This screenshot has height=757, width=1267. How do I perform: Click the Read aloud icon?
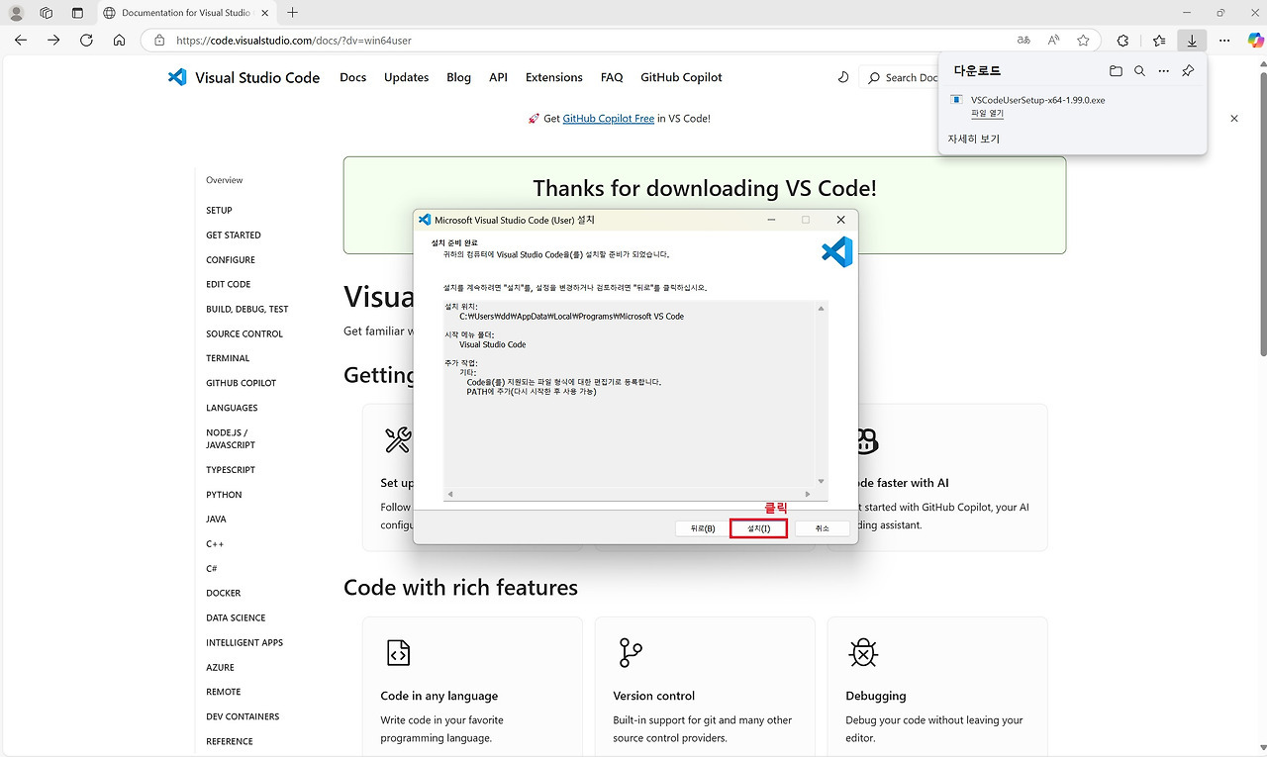pyautogui.click(x=1053, y=41)
